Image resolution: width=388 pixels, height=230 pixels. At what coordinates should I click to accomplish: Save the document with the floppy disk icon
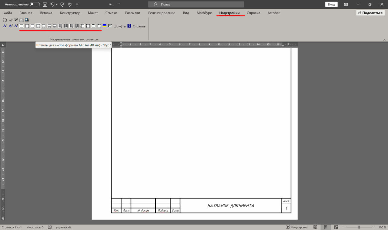(x=45, y=5)
